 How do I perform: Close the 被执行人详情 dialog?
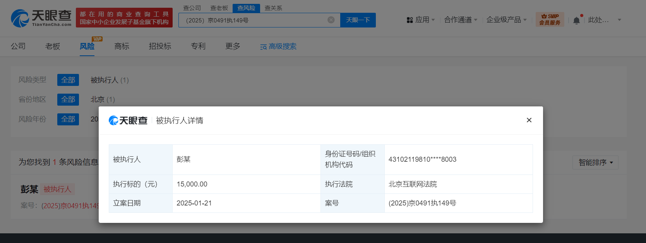tap(529, 120)
